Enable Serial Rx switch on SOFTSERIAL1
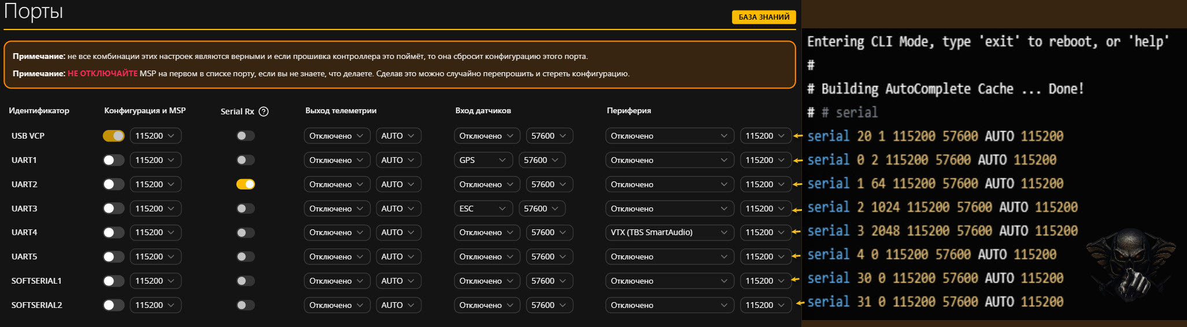 click(246, 281)
